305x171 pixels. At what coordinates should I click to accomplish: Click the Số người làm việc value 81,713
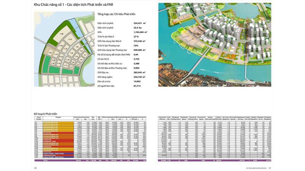(x=137, y=86)
